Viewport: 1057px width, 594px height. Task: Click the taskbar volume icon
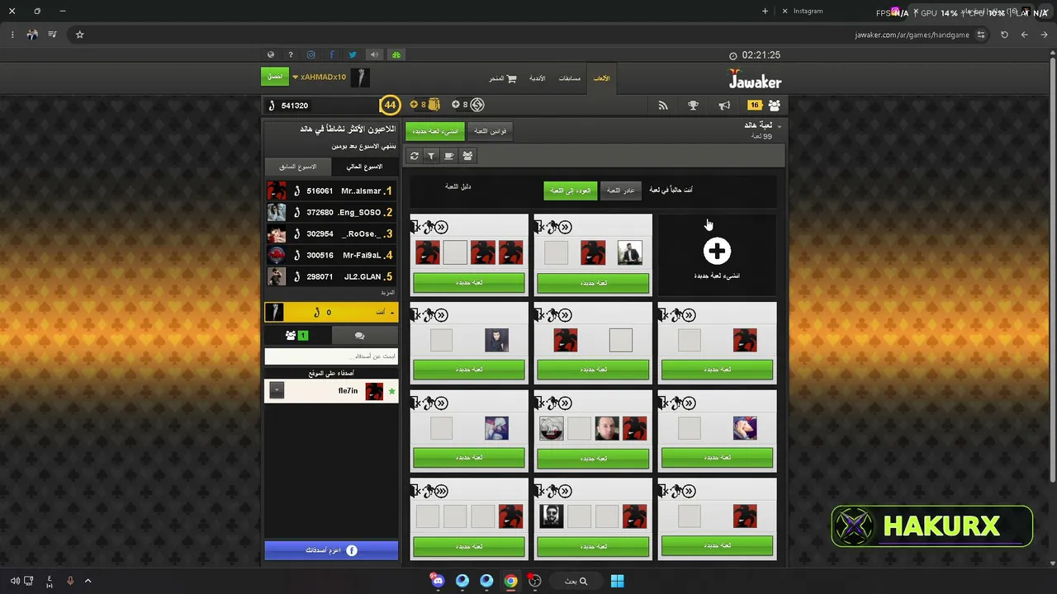click(x=15, y=581)
